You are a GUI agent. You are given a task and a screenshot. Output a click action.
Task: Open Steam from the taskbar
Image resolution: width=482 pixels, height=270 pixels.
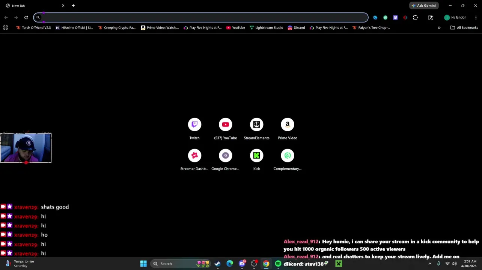217,264
